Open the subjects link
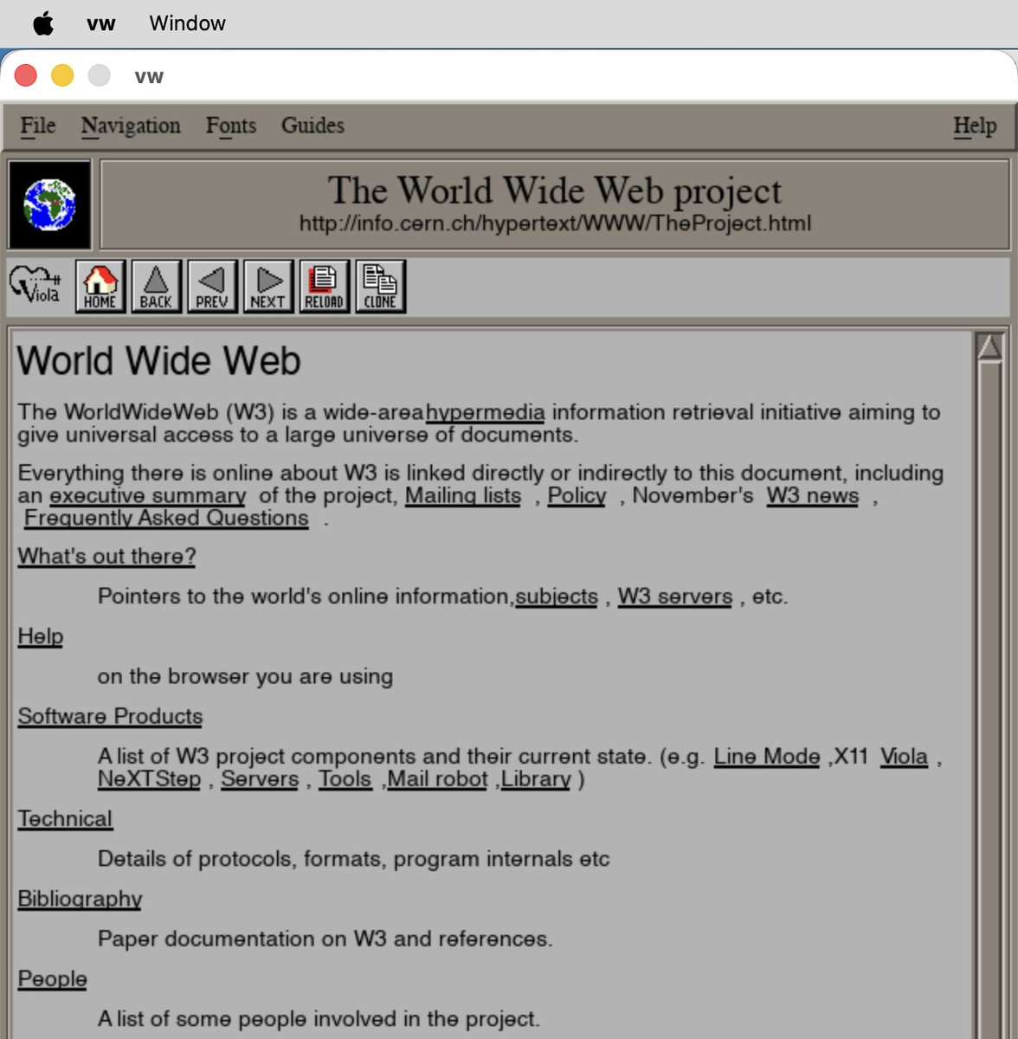The height and width of the screenshot is (1039, 1018). [557, 597]
